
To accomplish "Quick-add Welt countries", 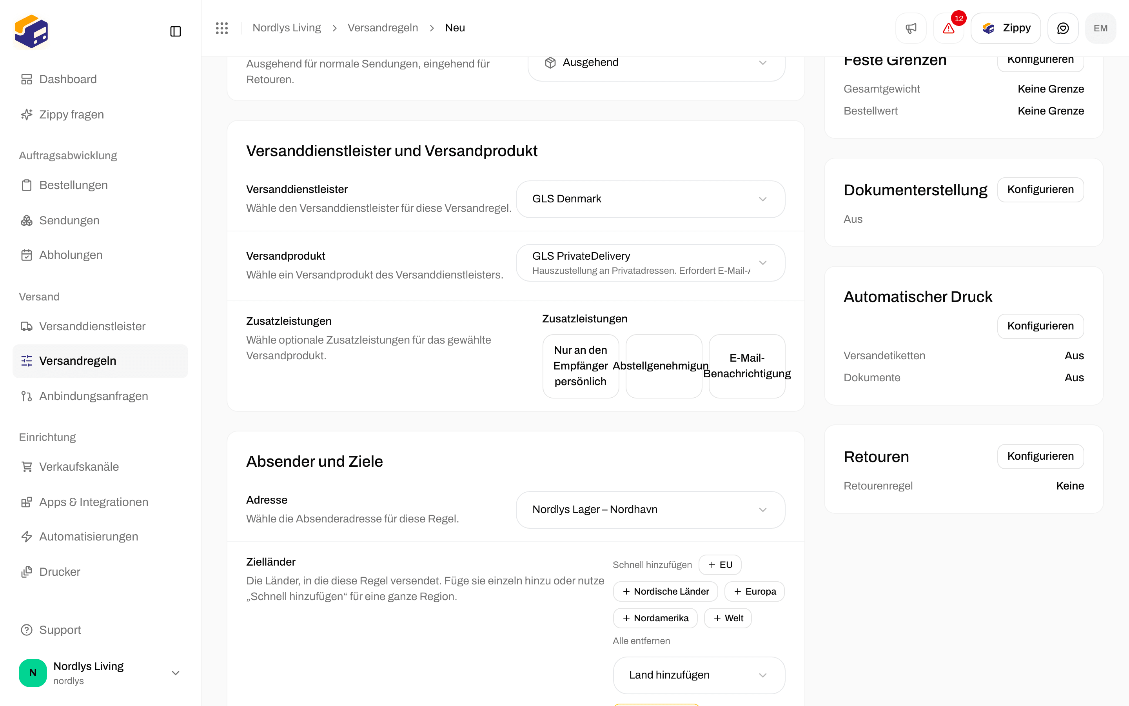I will pyautogui.click(x=728, y=618).
